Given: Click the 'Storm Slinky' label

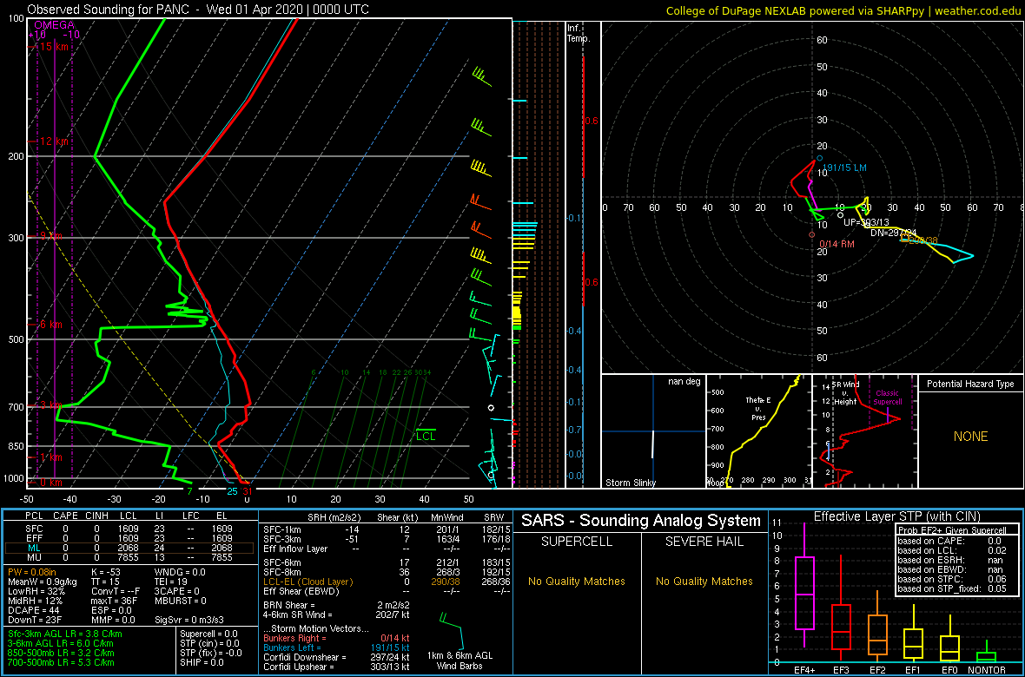Looking at the screenshot, I should tap(631, 483).
